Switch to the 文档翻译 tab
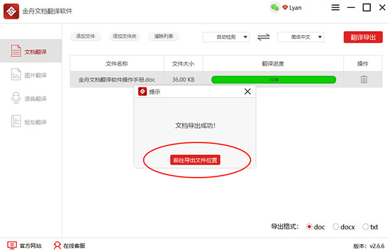Screen dimensions: 389x252 [x=30, y=51]
